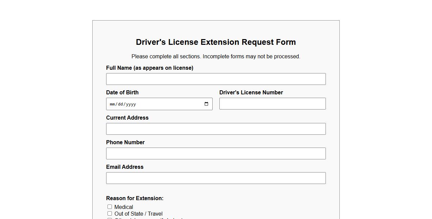Click the Driver's License Number label
The height and width of the screenshot is (219, 432).
(251, 92)
